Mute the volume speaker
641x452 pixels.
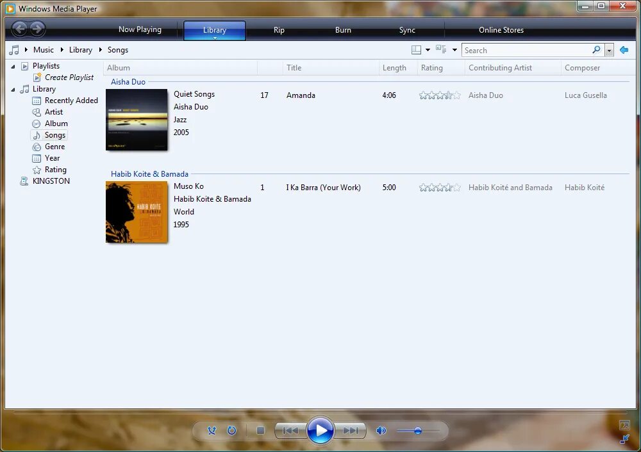(381, 430)
